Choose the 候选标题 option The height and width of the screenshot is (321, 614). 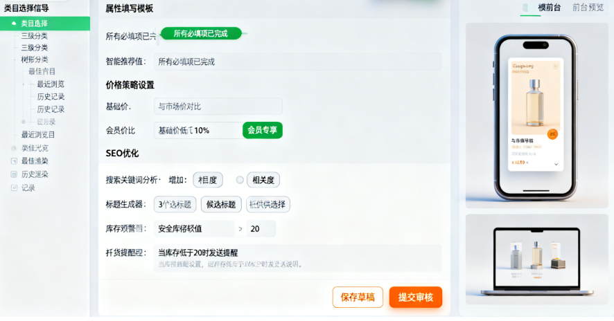(221, 204)
